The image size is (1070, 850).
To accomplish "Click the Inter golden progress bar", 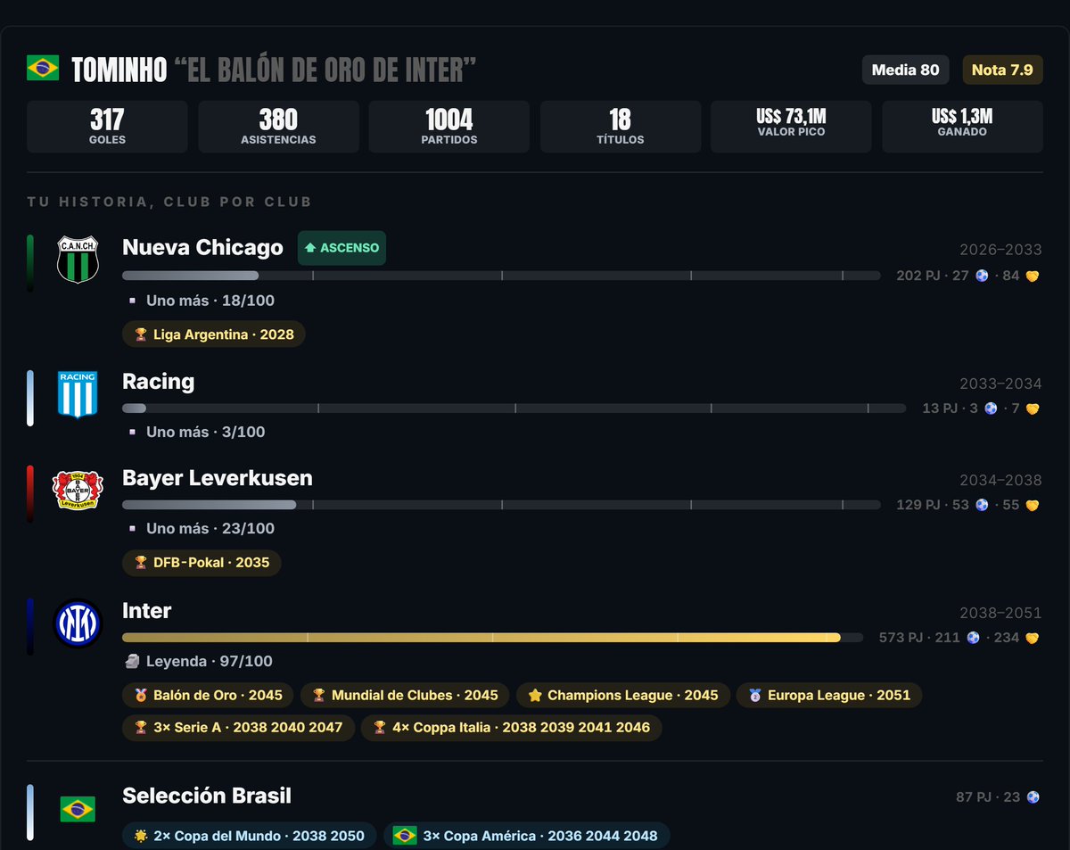I will click(492, 638).
